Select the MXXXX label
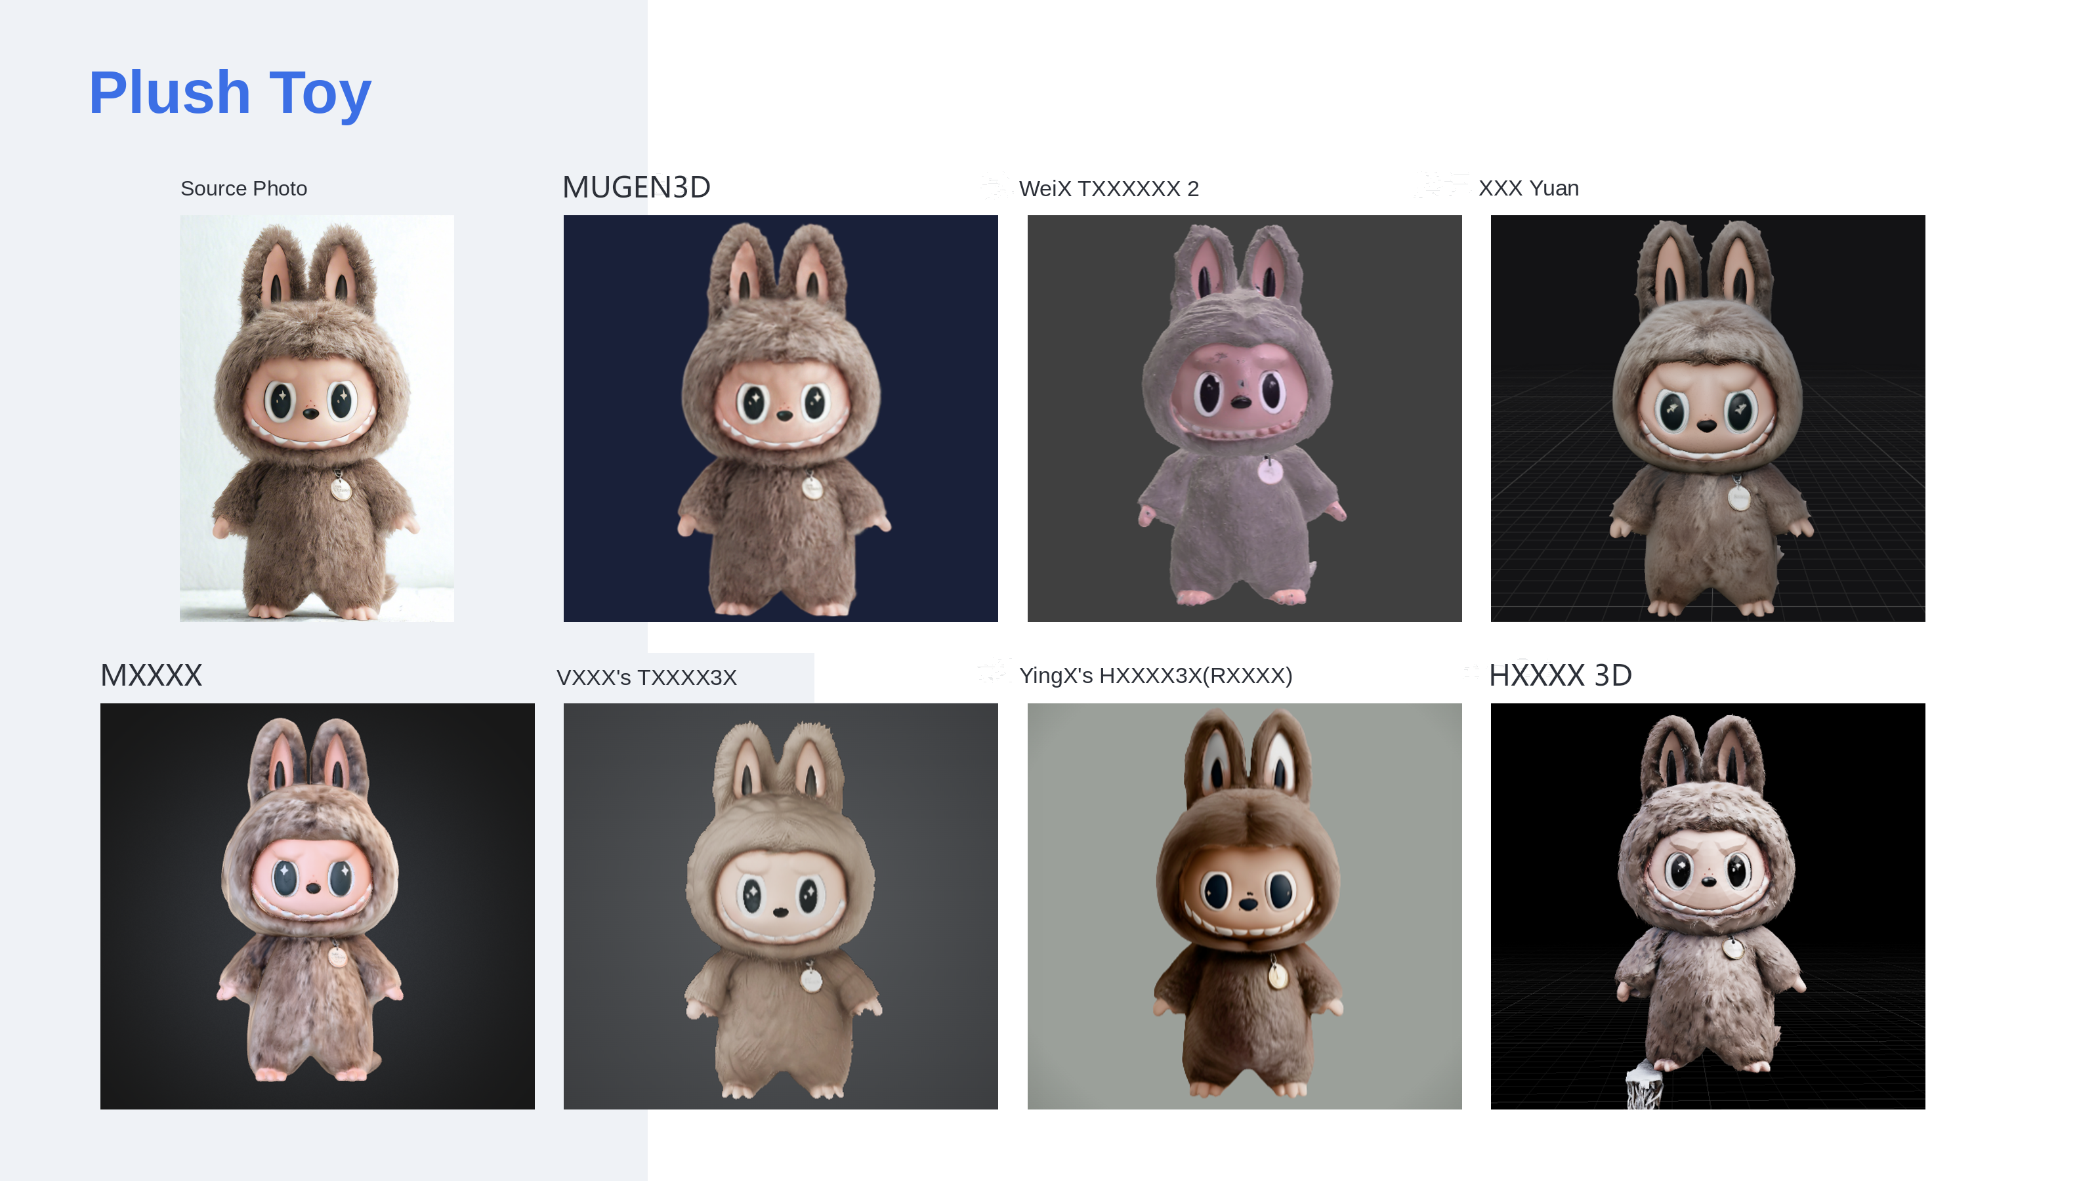This screenshot has height=1181, width=2100. (151, 675)
